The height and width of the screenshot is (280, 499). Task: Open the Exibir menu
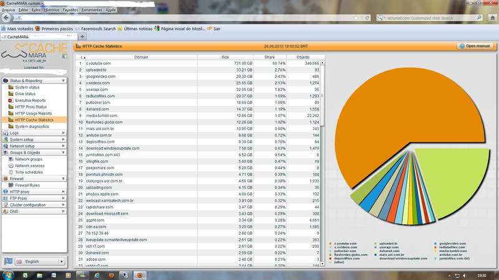coord(36,10)
